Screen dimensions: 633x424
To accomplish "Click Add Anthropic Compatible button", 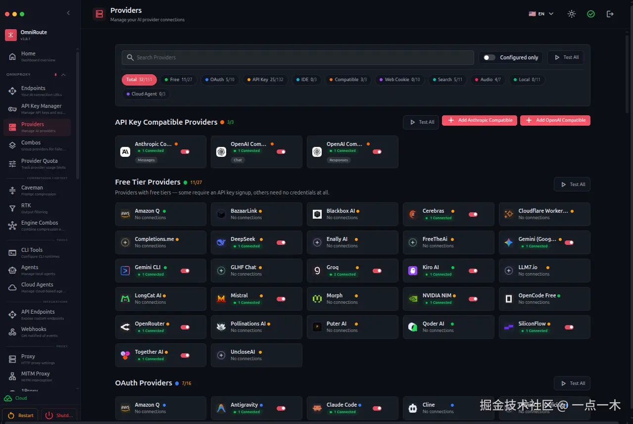I will (x=480, y=120).
